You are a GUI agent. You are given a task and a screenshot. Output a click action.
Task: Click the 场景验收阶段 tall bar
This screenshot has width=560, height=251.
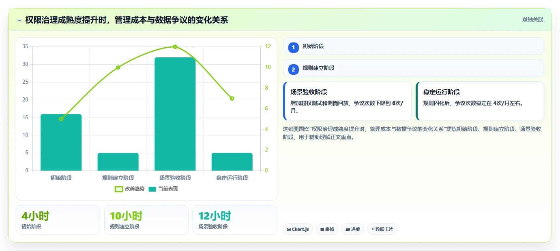click(175, 114)
